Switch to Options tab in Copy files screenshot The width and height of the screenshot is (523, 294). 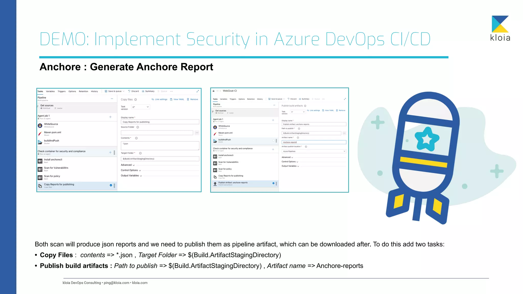pos(72,91)
